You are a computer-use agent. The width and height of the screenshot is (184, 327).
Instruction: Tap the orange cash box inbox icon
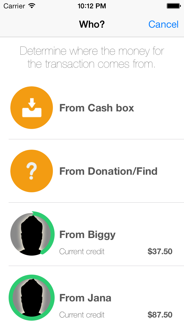pos(32,108)
